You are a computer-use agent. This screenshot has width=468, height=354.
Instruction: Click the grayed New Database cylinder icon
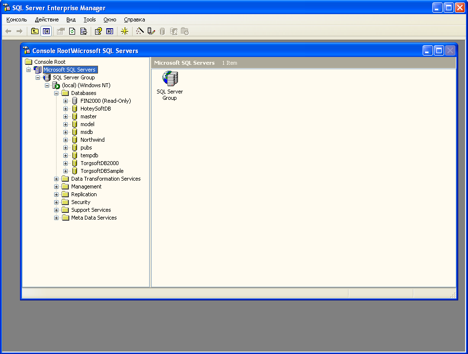(162, 31)
